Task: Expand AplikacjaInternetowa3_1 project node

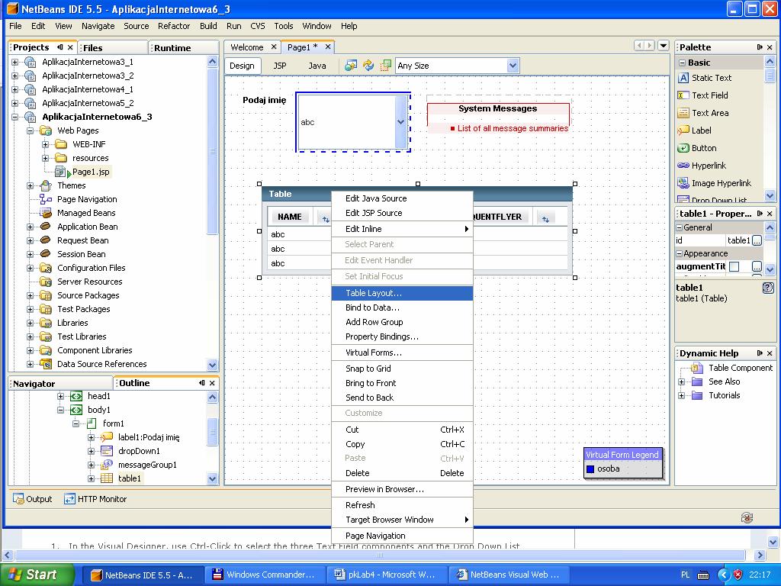Action: [15, 63]
